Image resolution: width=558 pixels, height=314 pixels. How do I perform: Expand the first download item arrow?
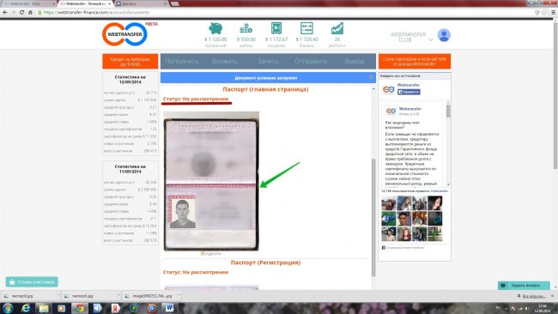point(58,296)
